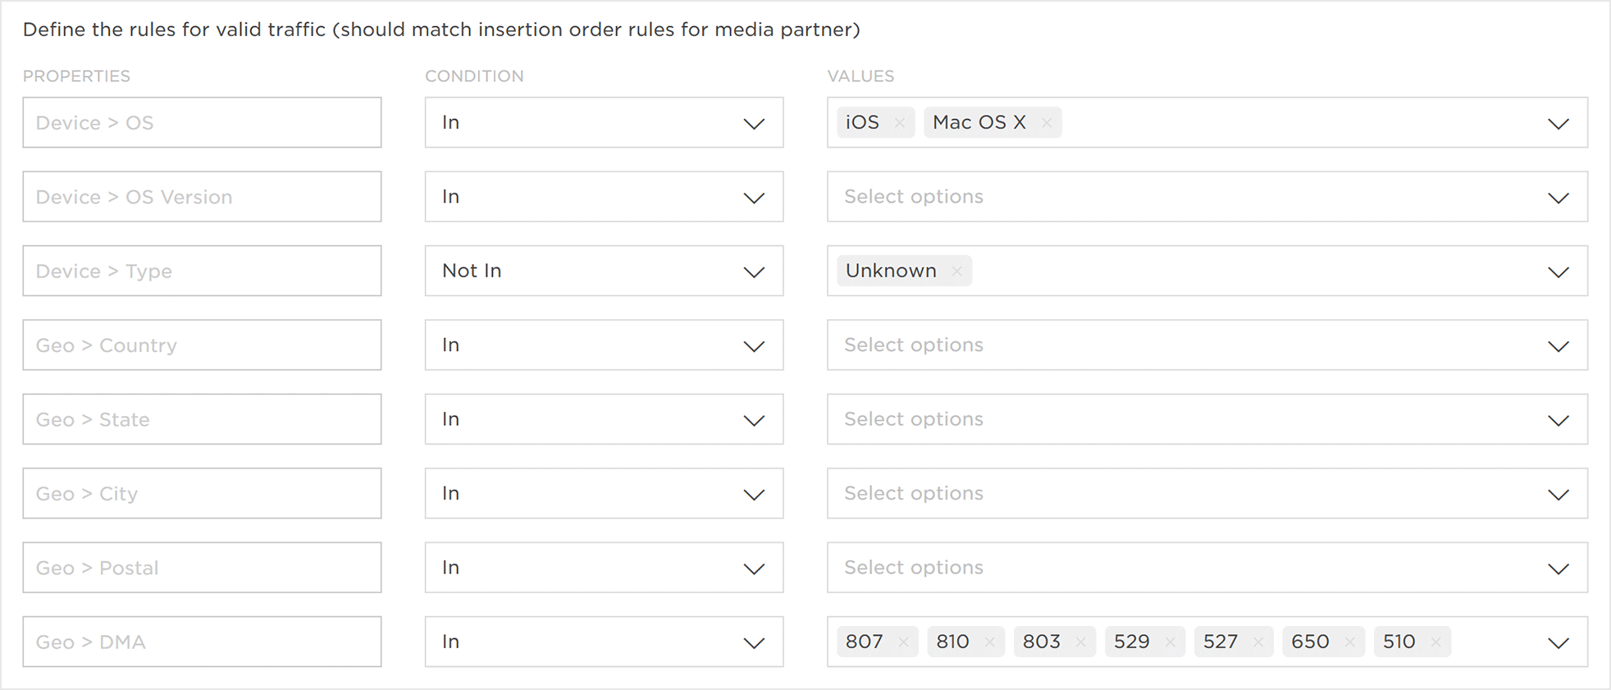The height and width of the screenshot is (690, 1611).
Task: Select the Geo > DMA property field
Action: pyautogui.click(x=202, y=642)
